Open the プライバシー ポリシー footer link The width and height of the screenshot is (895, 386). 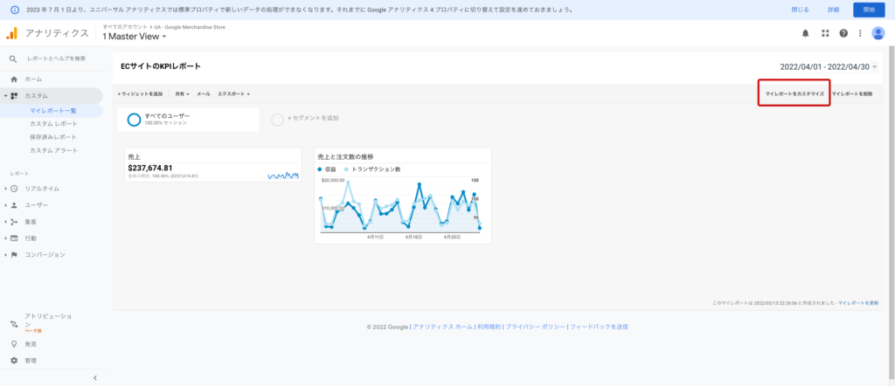point(536,327)
